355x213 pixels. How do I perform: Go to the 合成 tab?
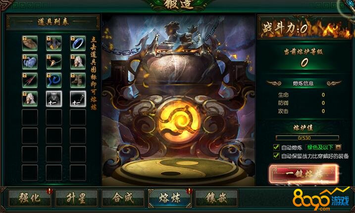pyautogui.click(x=123, y=198)
